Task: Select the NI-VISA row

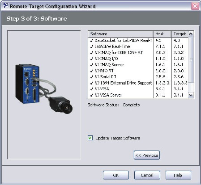Action: point(138,89)
